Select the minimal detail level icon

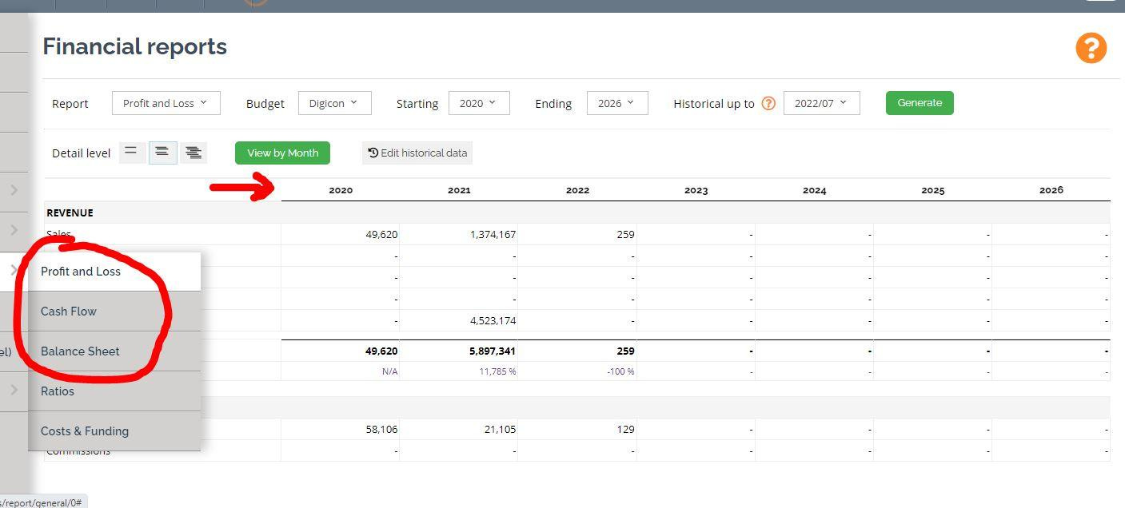[131, 152]
